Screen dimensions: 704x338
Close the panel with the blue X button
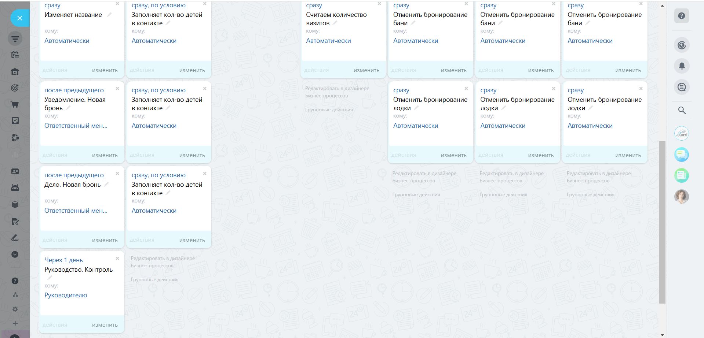[20, 18]
